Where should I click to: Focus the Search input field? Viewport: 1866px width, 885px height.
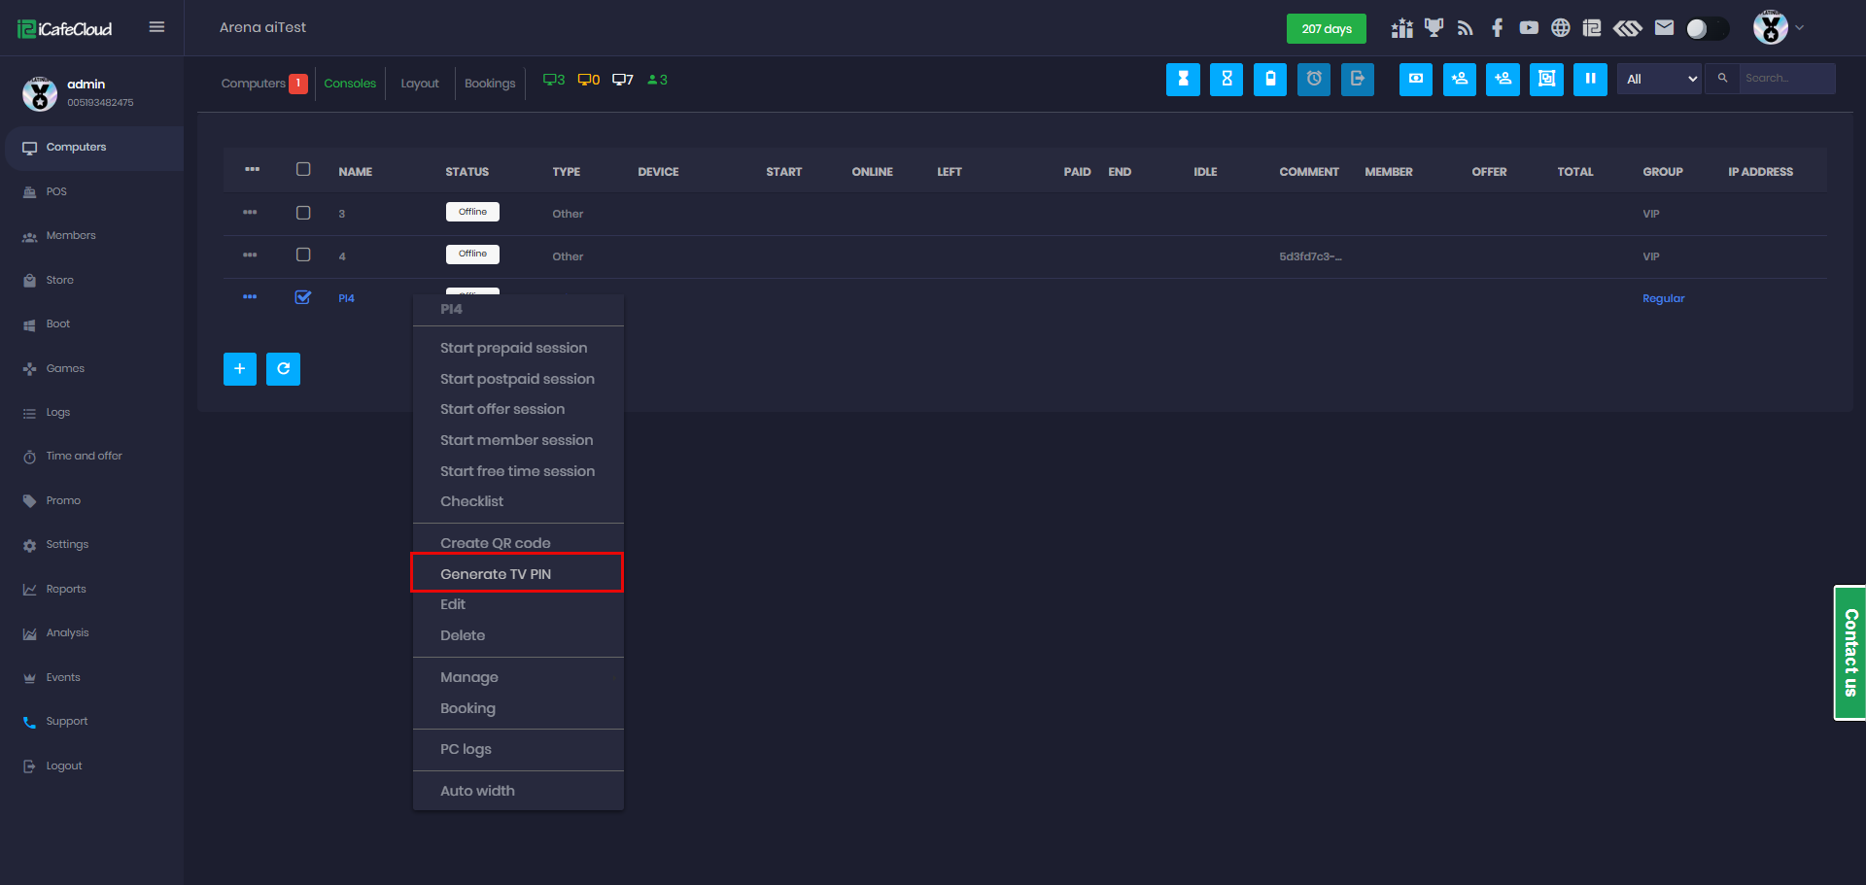point(1786,79)
